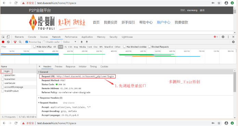Open 帮助中心 navigation link
The image size is (238, 126).
(x=146, y=22)
